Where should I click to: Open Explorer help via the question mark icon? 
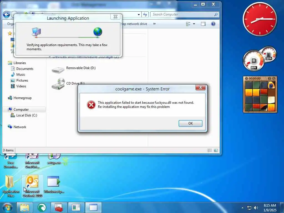[x=213, y=24]
